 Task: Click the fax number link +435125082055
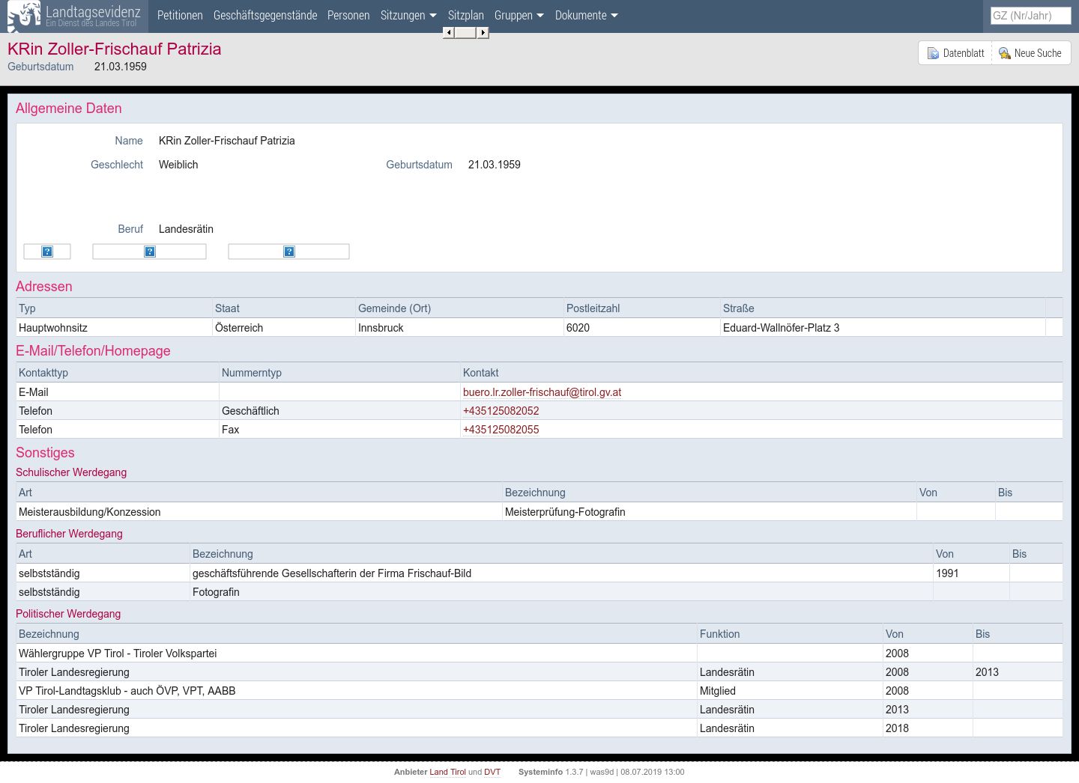501,430
